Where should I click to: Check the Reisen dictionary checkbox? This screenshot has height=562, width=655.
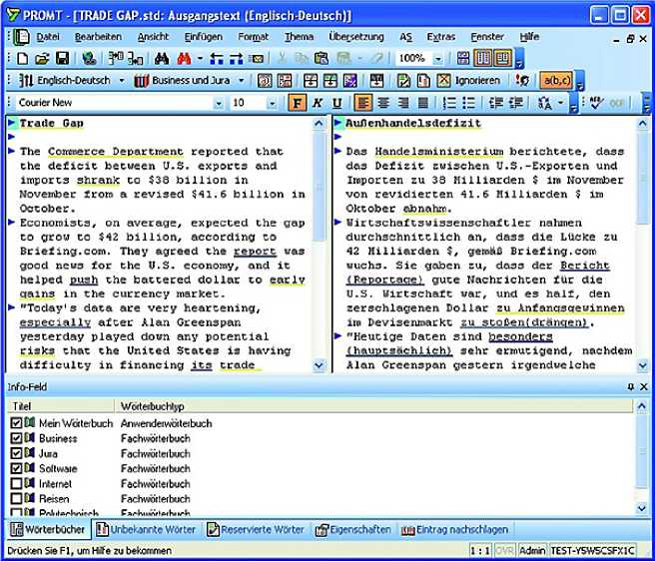(x=15, y=498)
